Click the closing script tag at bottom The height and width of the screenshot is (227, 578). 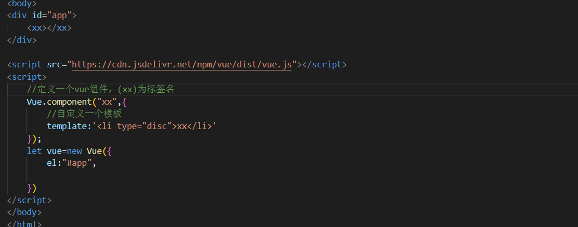(x=29, y=200)
